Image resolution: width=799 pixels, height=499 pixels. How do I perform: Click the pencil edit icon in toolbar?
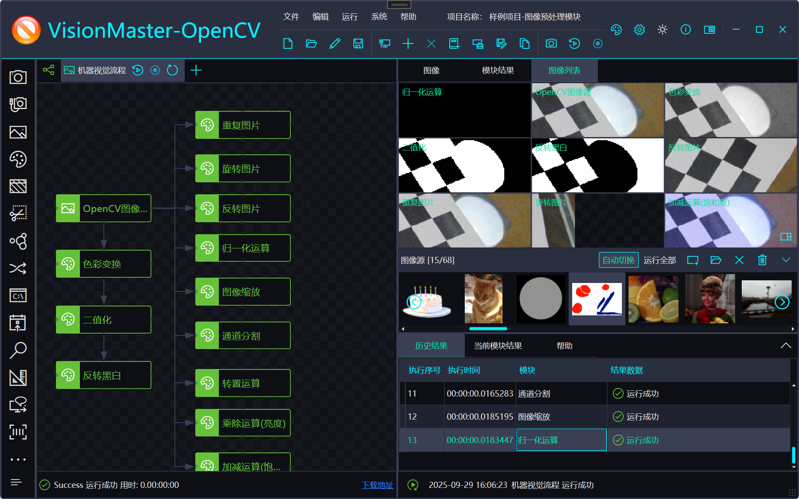coord(335,43)
